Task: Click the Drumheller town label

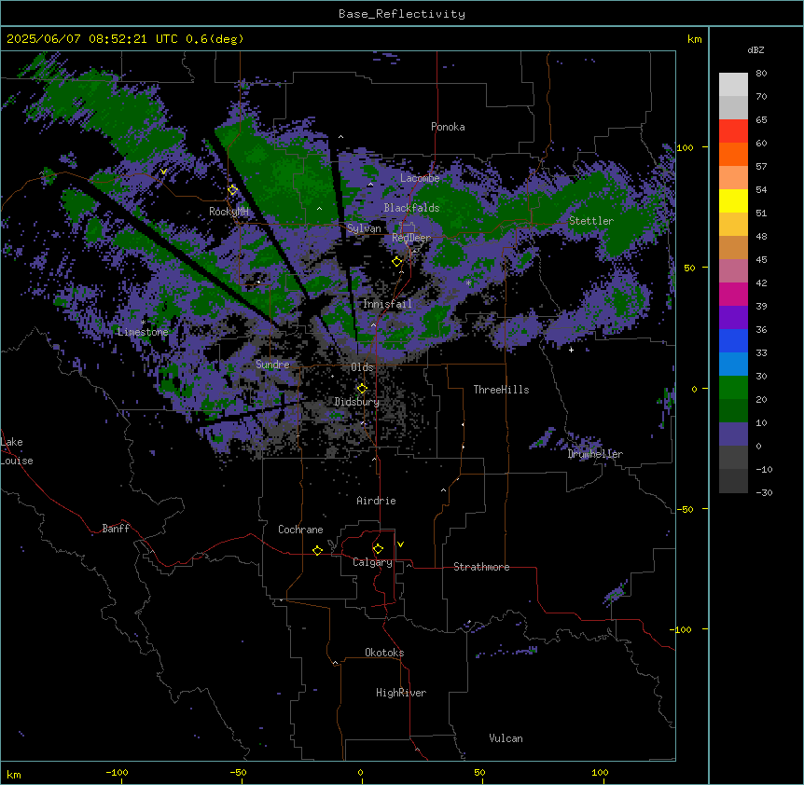Action: click(x=595, y=454)
